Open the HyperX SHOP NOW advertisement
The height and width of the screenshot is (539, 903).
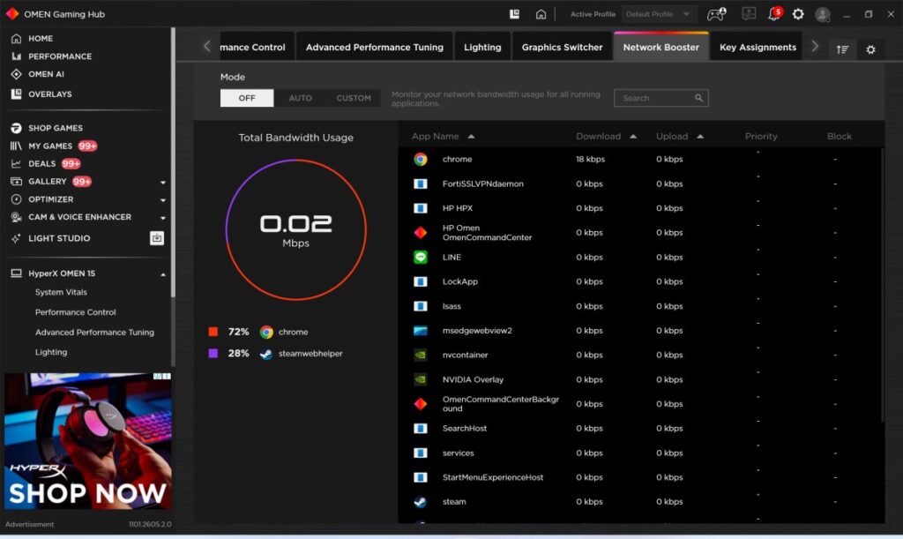88,441
